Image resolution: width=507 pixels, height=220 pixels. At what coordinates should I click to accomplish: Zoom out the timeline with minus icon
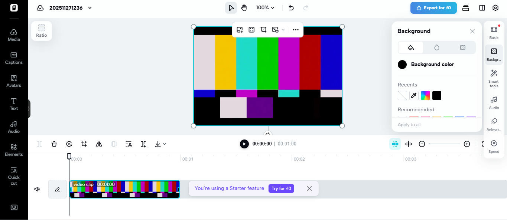(x=422, y=144)
